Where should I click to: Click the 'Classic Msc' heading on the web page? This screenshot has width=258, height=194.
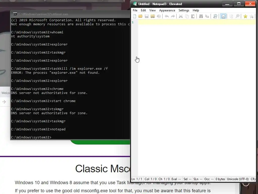103,168
